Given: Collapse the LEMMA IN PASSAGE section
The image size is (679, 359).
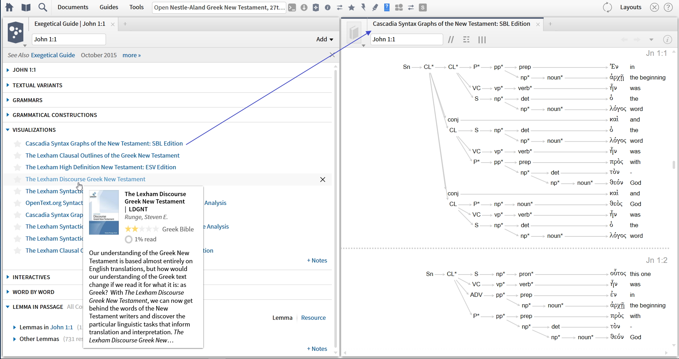Looking at the screenshot, I should pyautogui.click(x=8, y=307).
